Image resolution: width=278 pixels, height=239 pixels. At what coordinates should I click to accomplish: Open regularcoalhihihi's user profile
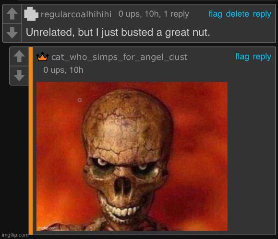click(x=76, y=14)
